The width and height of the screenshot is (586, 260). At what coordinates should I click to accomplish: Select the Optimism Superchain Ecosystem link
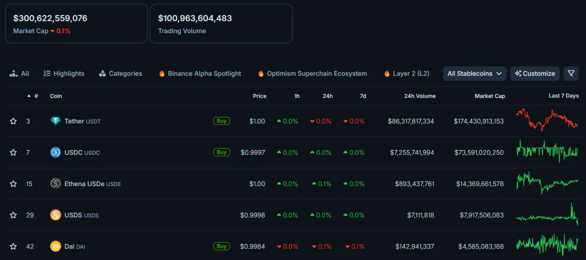316,74
